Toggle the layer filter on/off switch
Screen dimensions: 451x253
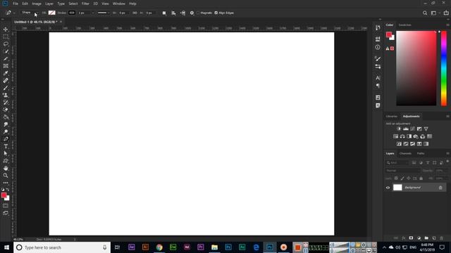point(447,162)
